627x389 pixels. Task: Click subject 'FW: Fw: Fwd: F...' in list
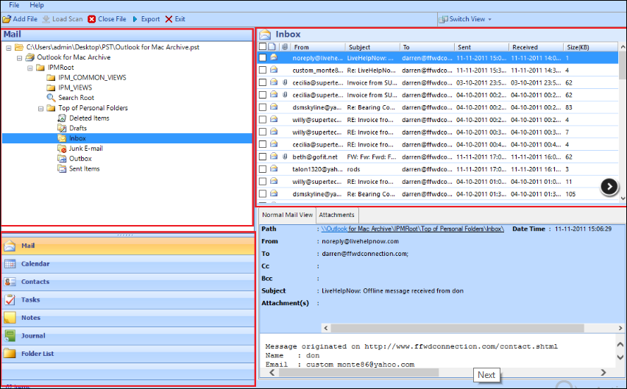click(372, 157)
